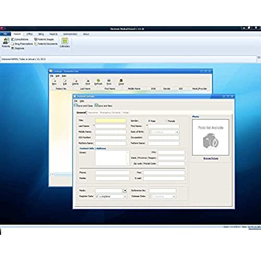Viewport: 261px width, 261px height.
Task: Switch to the Insurance tab
Action: point(93,113)
